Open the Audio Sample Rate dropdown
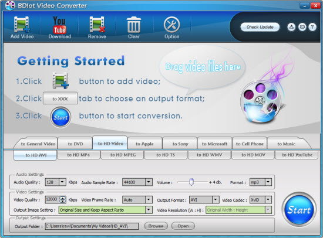Viewport: 323px width, 238px height. (x=149, y=182)
